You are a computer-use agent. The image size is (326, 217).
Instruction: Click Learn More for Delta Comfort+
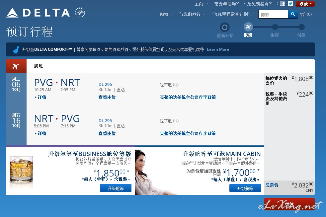(x=218, y=49)
